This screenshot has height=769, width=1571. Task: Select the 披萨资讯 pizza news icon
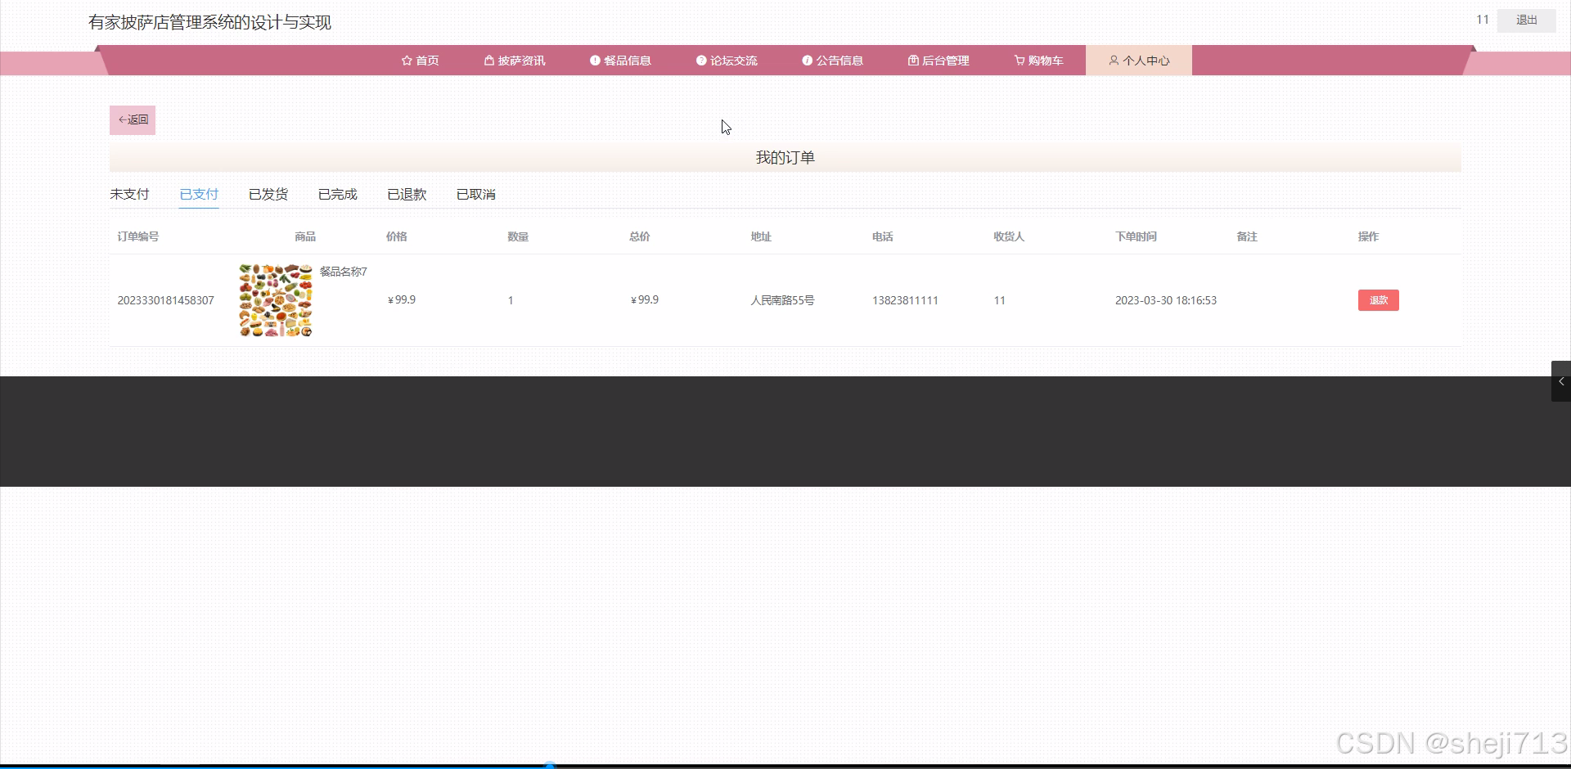(x=489, y=60)
